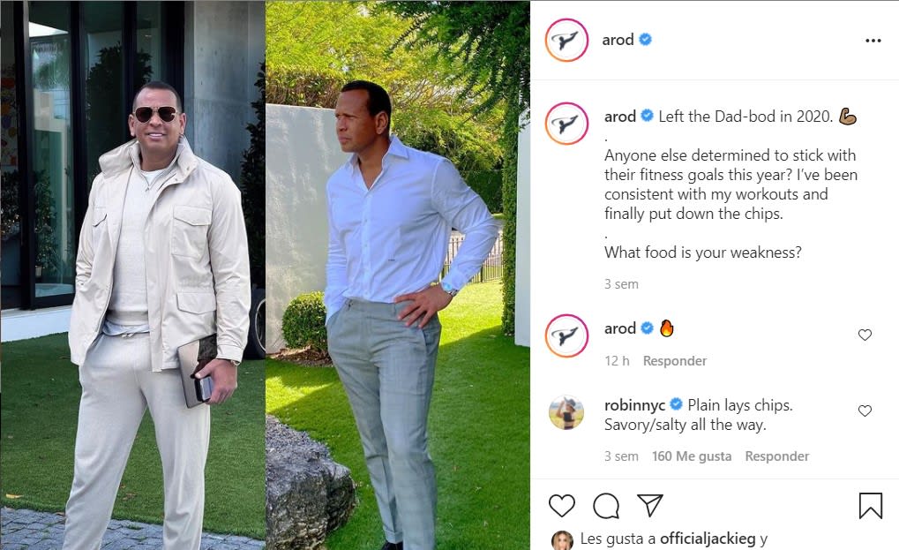Click the arod username in the header

(618, 41)
